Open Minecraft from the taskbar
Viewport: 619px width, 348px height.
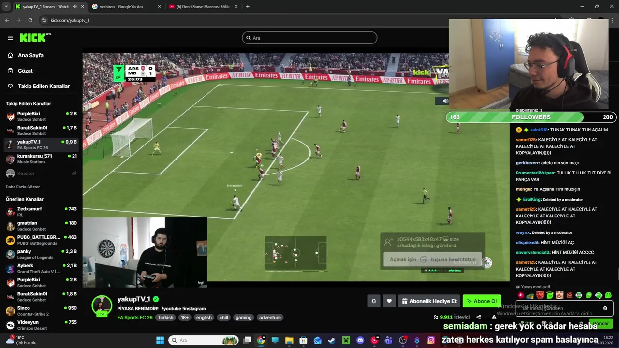pyautogui.click(x=346, y=340)
